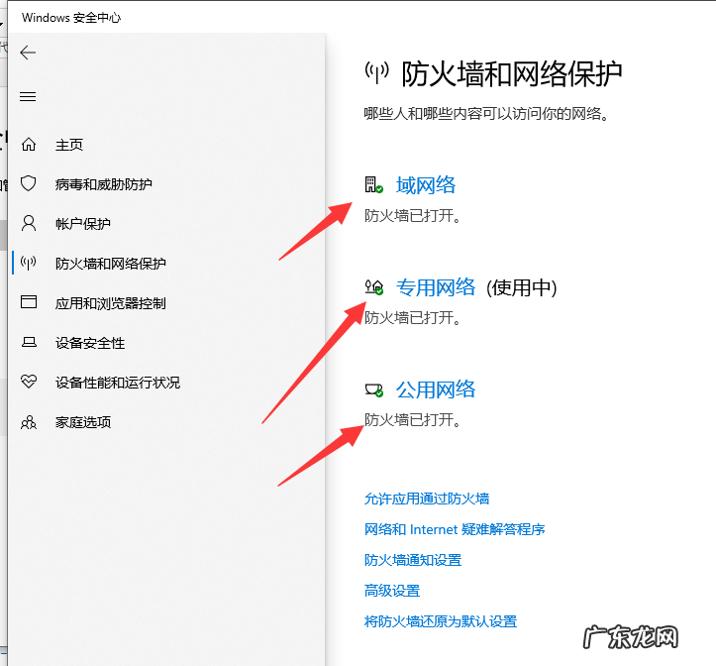This screenshot has height=666, width=716.
Task: Select 帐户保护 in the sidebar
Action: [82, 224]
